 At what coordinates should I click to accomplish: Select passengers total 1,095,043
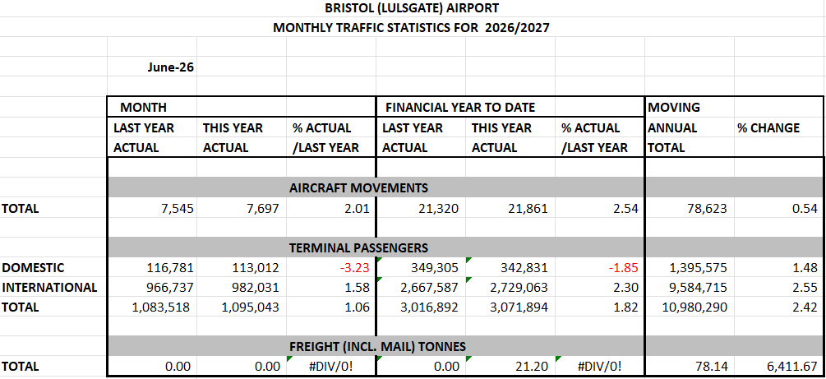(242, 307)
